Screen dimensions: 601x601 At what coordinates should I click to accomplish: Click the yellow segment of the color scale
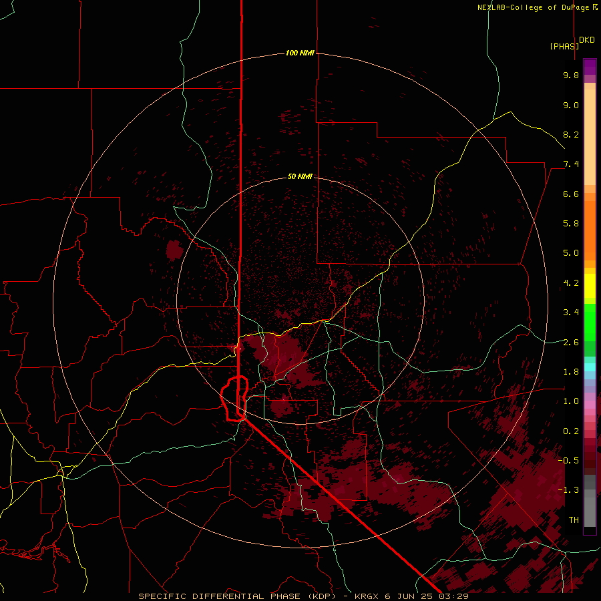(x=590, y=286)
